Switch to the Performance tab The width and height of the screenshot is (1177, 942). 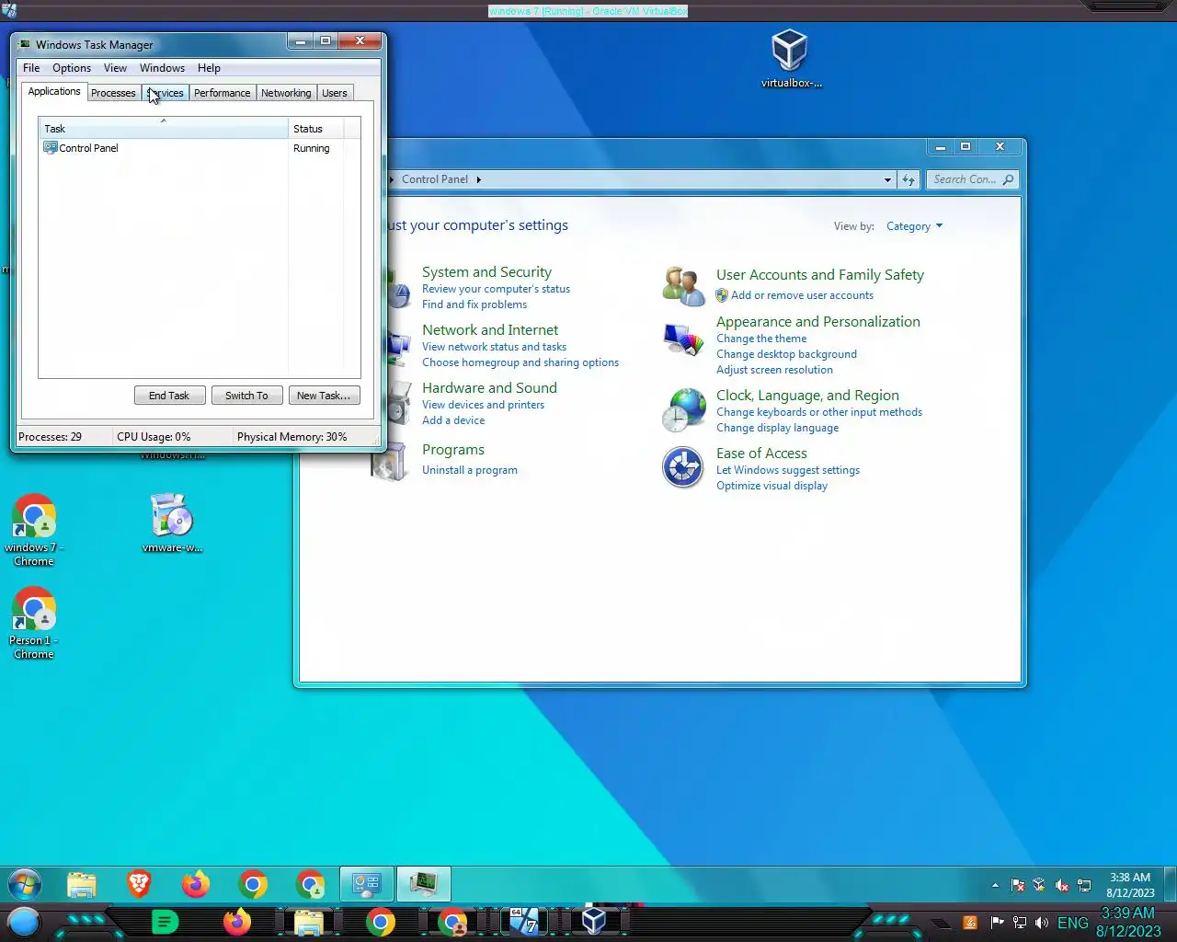pos(222,93)
